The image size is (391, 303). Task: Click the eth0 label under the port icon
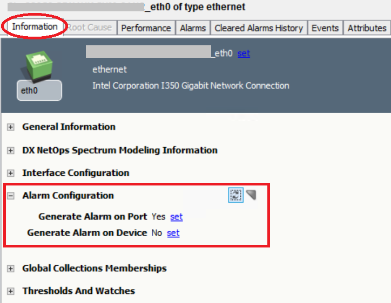click(30, 91)
